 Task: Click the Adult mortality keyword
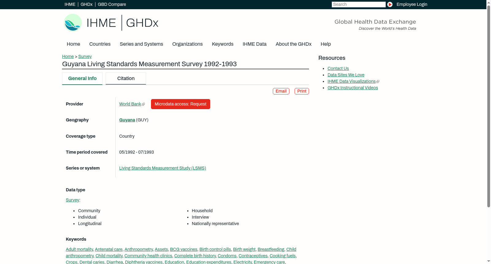[79, 249]
